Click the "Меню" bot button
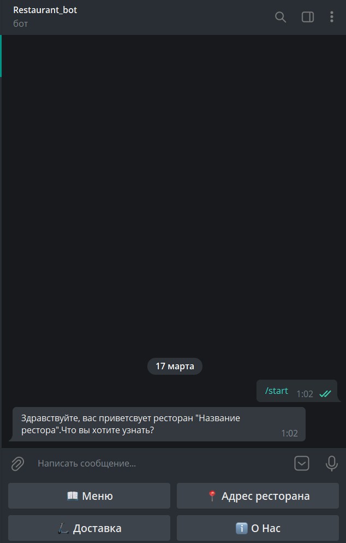 pyautogui.click(x=90, y=496)
